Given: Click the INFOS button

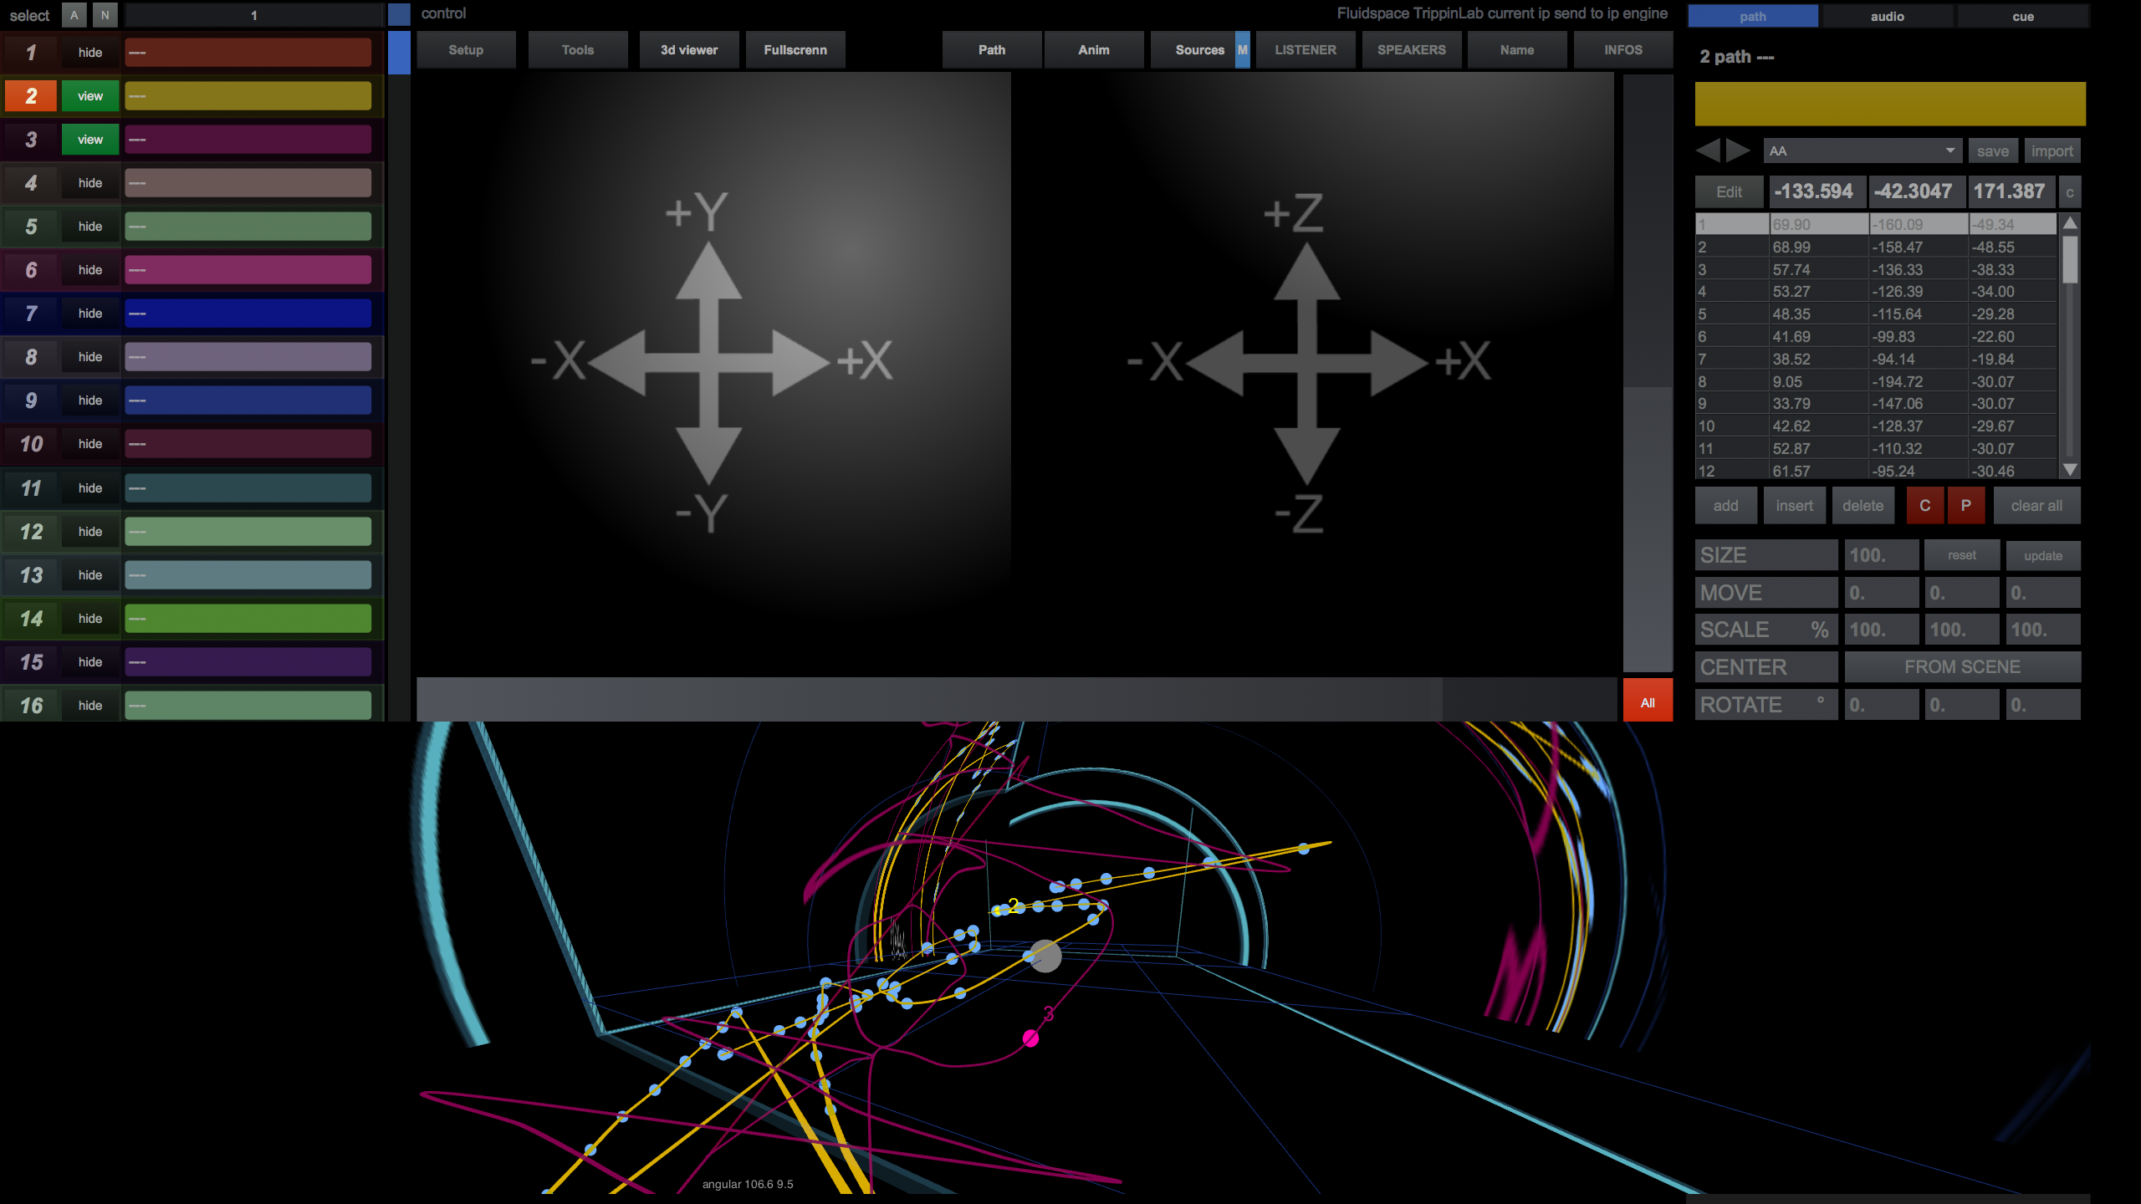Looking at the screenshot, I should click(x=1623, y=50).
